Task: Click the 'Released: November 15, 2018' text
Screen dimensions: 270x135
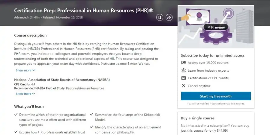Action: (63, 17)
